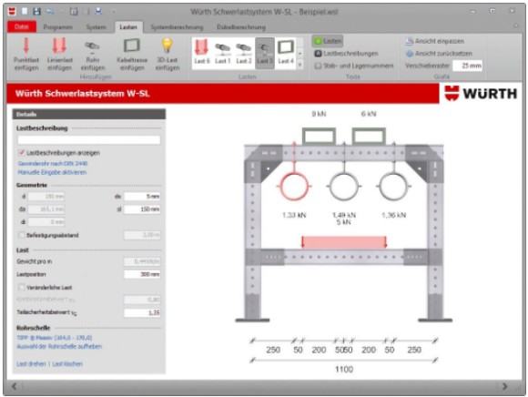
Task: Select the red pipe load in the drawing
Action: click(x=294, y=186)
